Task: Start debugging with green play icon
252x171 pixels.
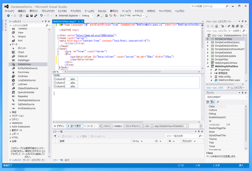Action: (56, 16)
